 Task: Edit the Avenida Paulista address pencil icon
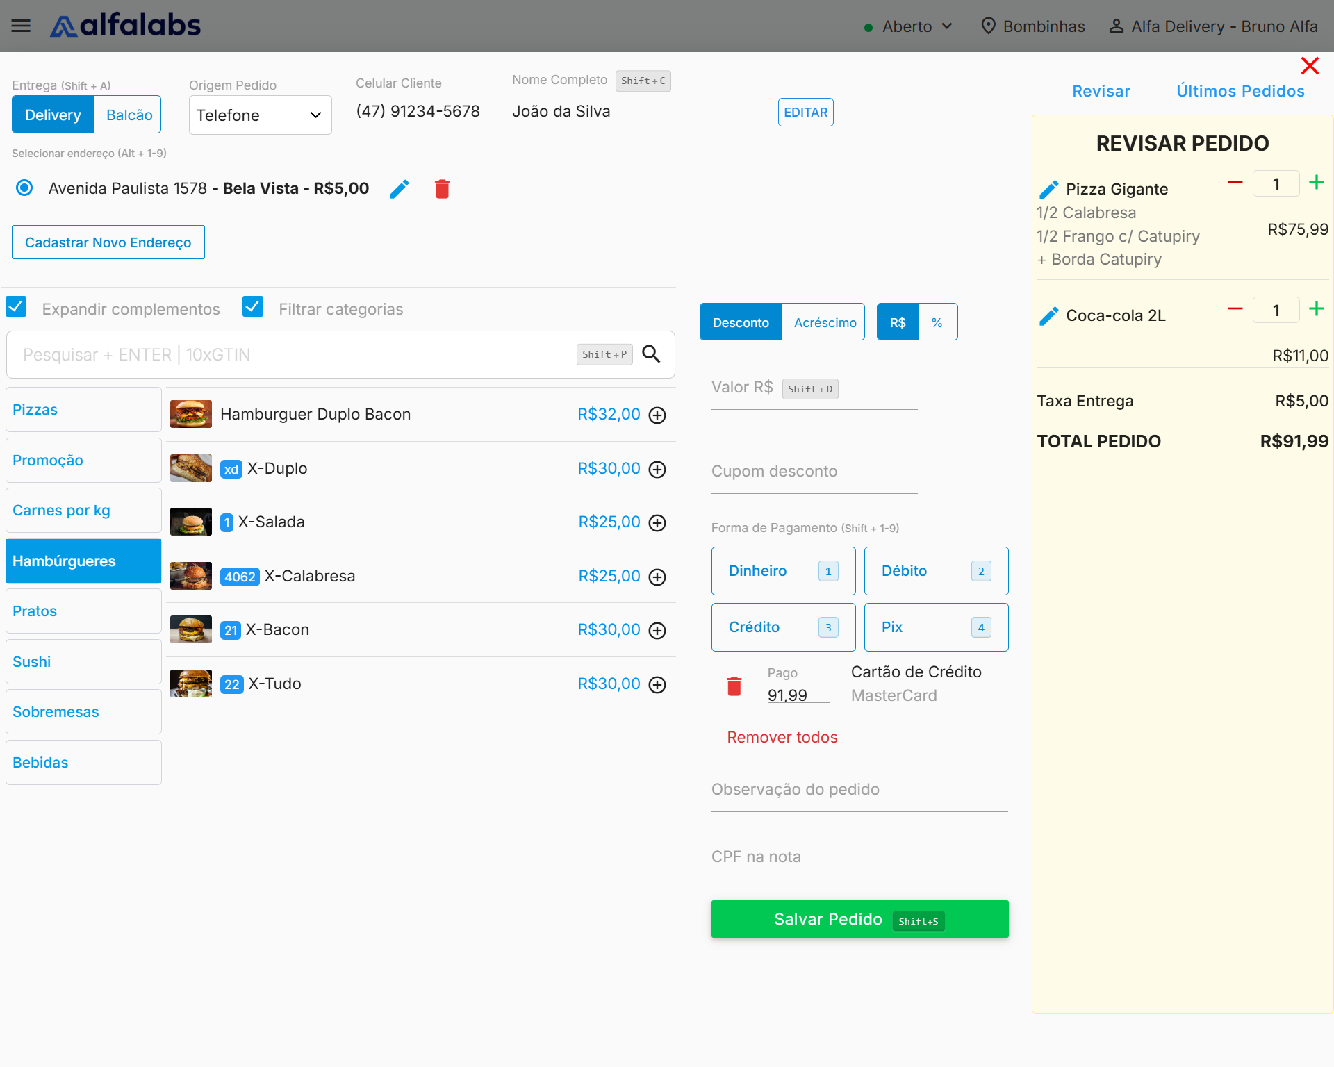[400, 189]
